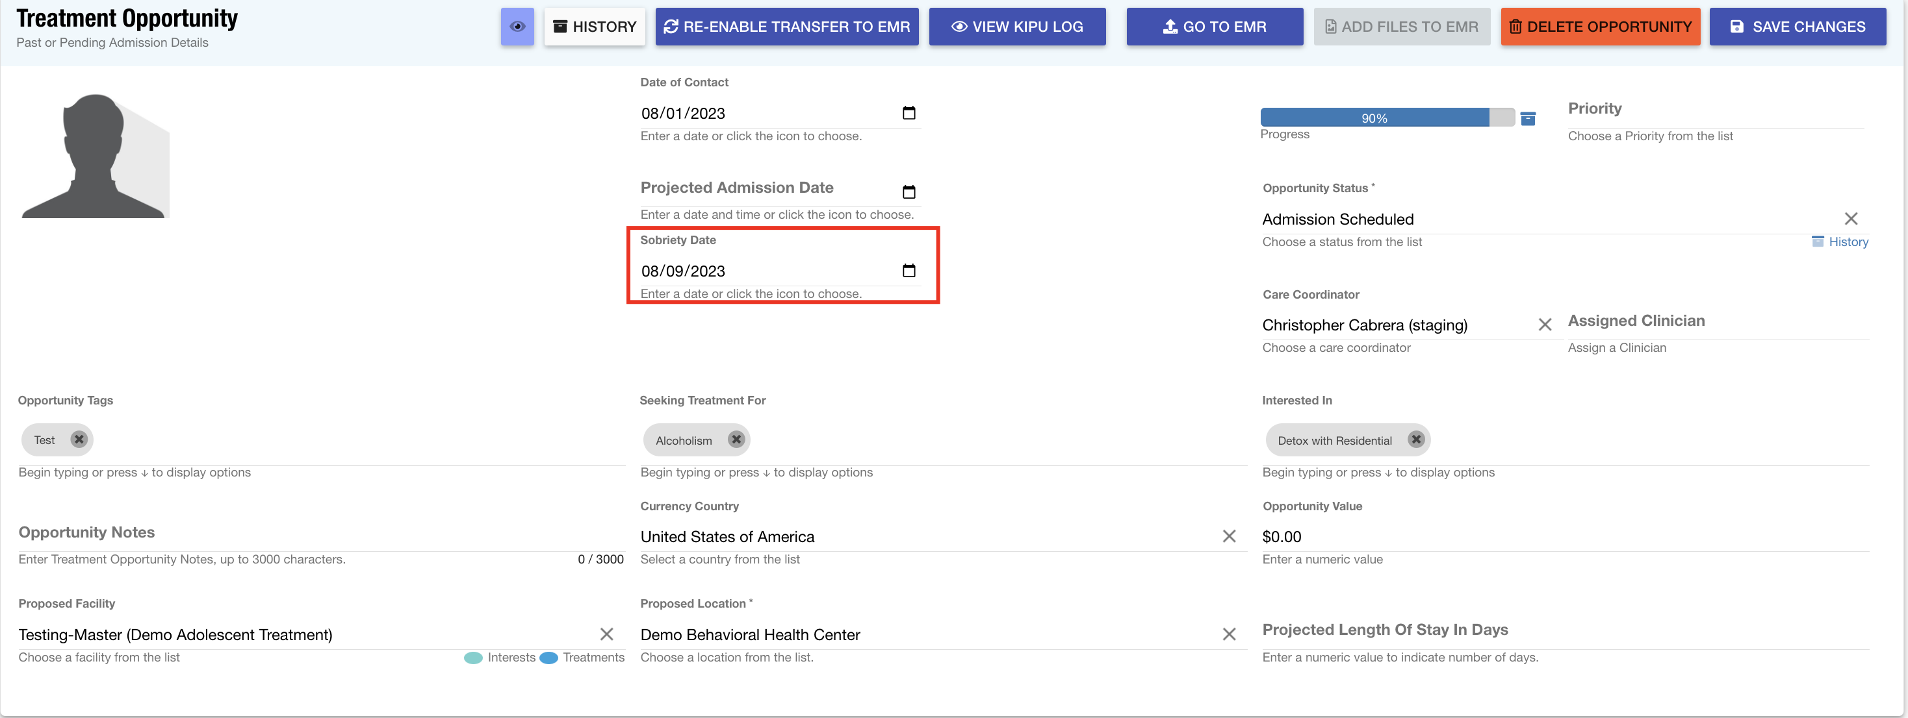Clear the Admission Scheduled status
Screen dimensions: 1908x718
tap(1850, 218)
